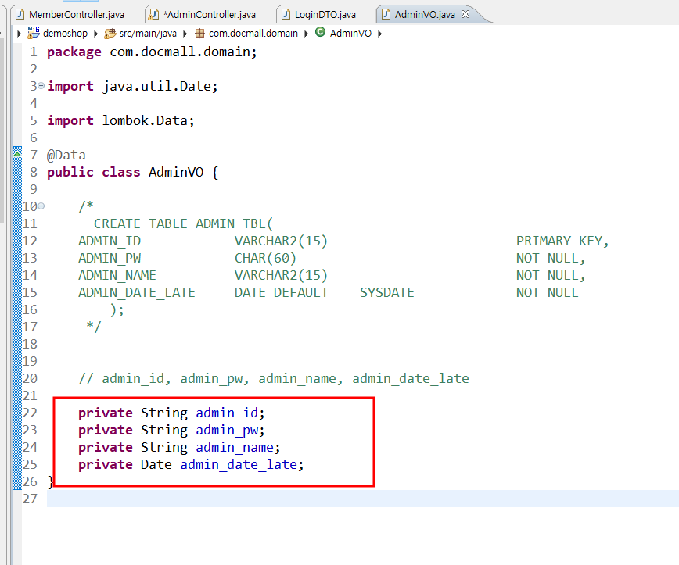Expand breadcrumb arrow after com.docmall.domain
This screenshot has width=679, height=565.
pos(306,34)
